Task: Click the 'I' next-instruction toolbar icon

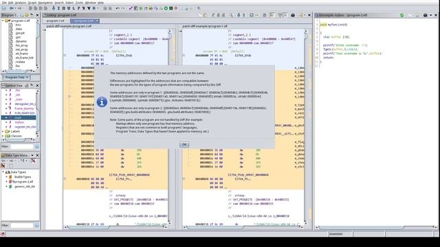Action: (x=58, y=8)
